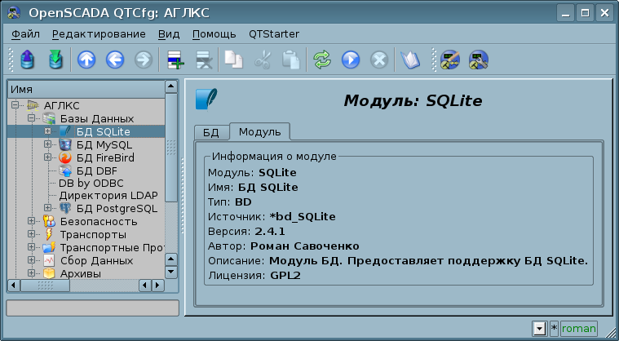Click the Add item toolbar icon
The width and height of the screenshot is (619, 341).
[x=175, y=60]
